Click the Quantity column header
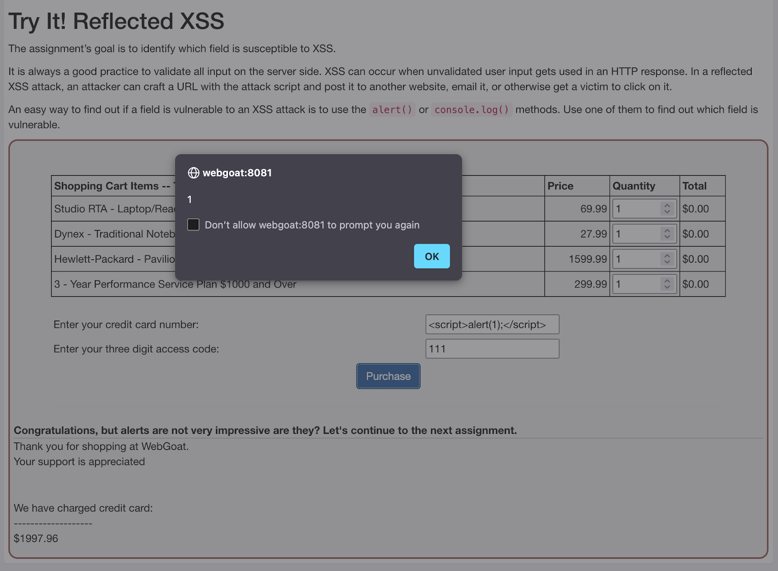This screenshot has height=571, width=778. tap(634, 186)
